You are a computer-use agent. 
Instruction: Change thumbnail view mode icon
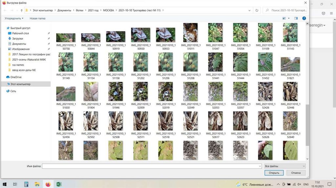(x=284, y=18)
